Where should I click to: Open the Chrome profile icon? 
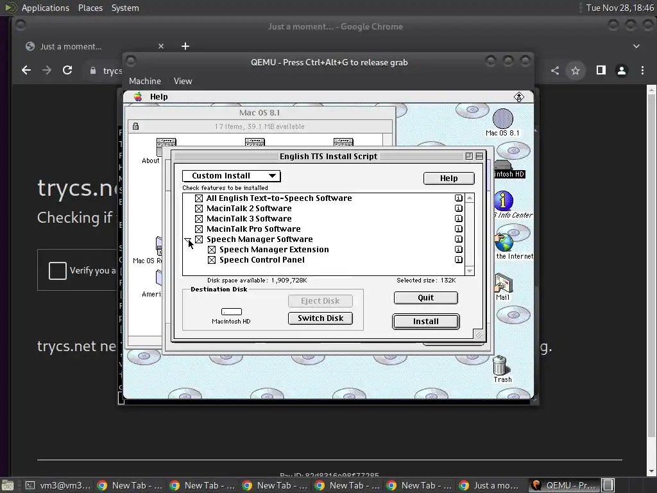(621, 71)
